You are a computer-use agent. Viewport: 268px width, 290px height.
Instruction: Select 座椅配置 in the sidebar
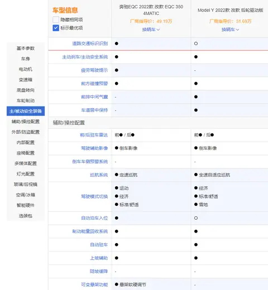point(26,153)
